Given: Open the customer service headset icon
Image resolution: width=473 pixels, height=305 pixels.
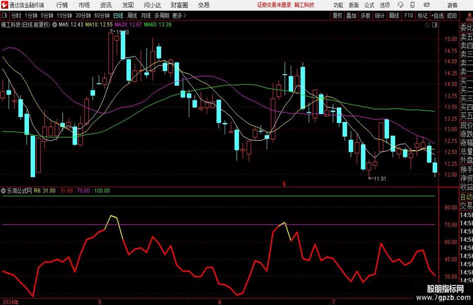Looking at the screenshot, I should pos(400,5).
